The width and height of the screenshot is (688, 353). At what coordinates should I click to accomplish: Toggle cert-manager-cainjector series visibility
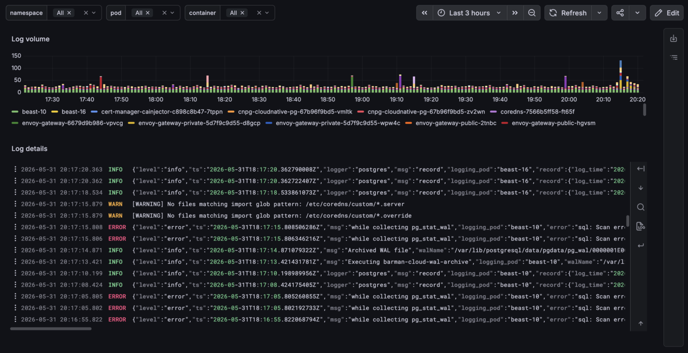point(162,112)
